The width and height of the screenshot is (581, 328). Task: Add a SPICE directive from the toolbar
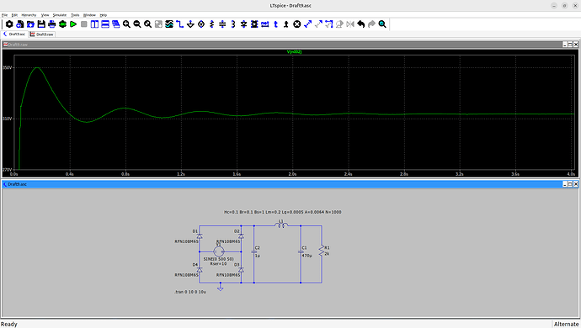tap(286, 24)
